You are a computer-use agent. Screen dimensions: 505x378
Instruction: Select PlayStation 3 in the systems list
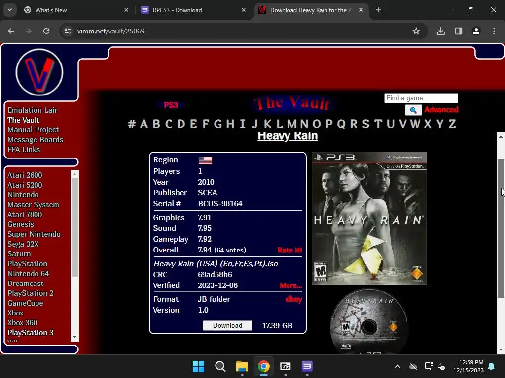point(31,333)
